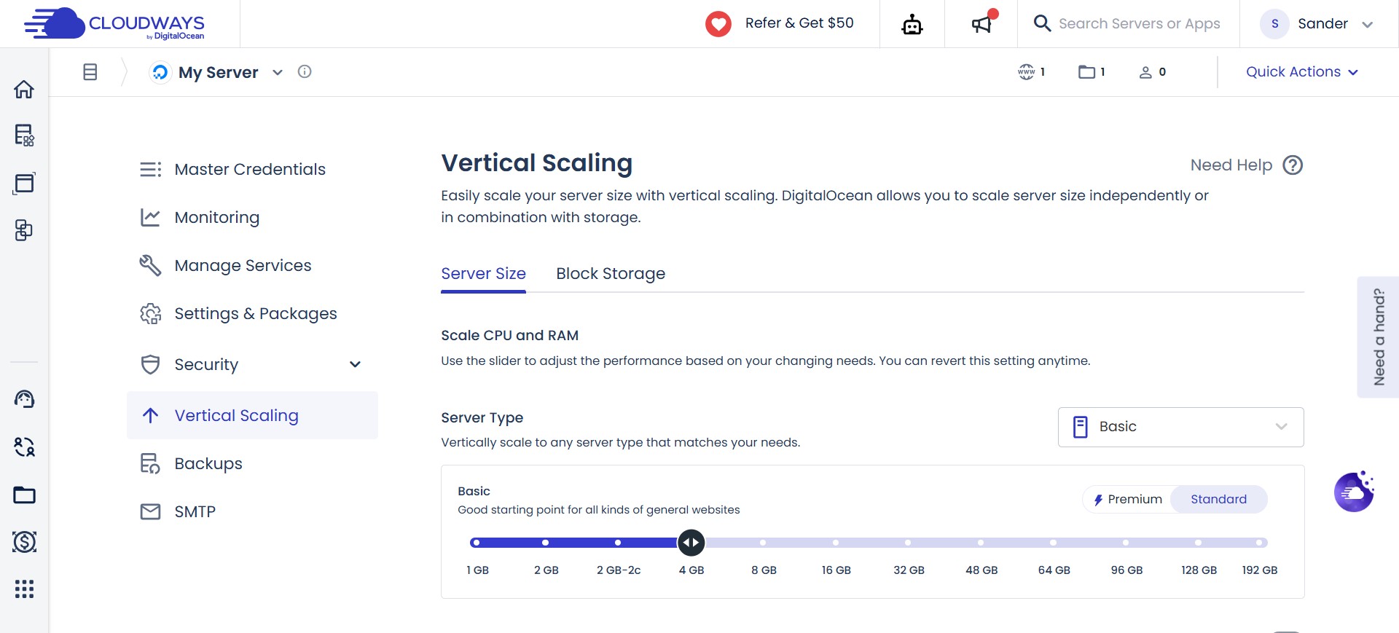Toggle to the Block Storage tab
The height and width of the screenshot is (633, 1399).
(x=611, y=273)
